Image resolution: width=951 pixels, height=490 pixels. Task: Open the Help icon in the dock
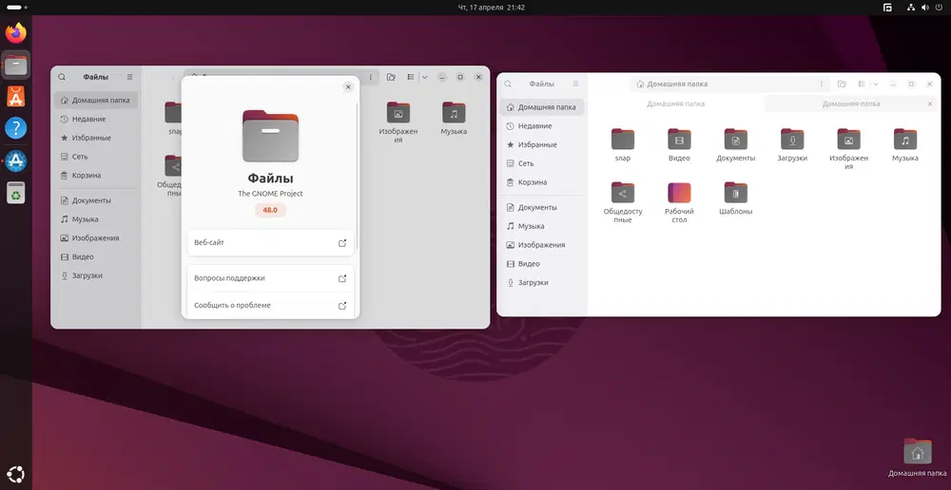point(16,128)
